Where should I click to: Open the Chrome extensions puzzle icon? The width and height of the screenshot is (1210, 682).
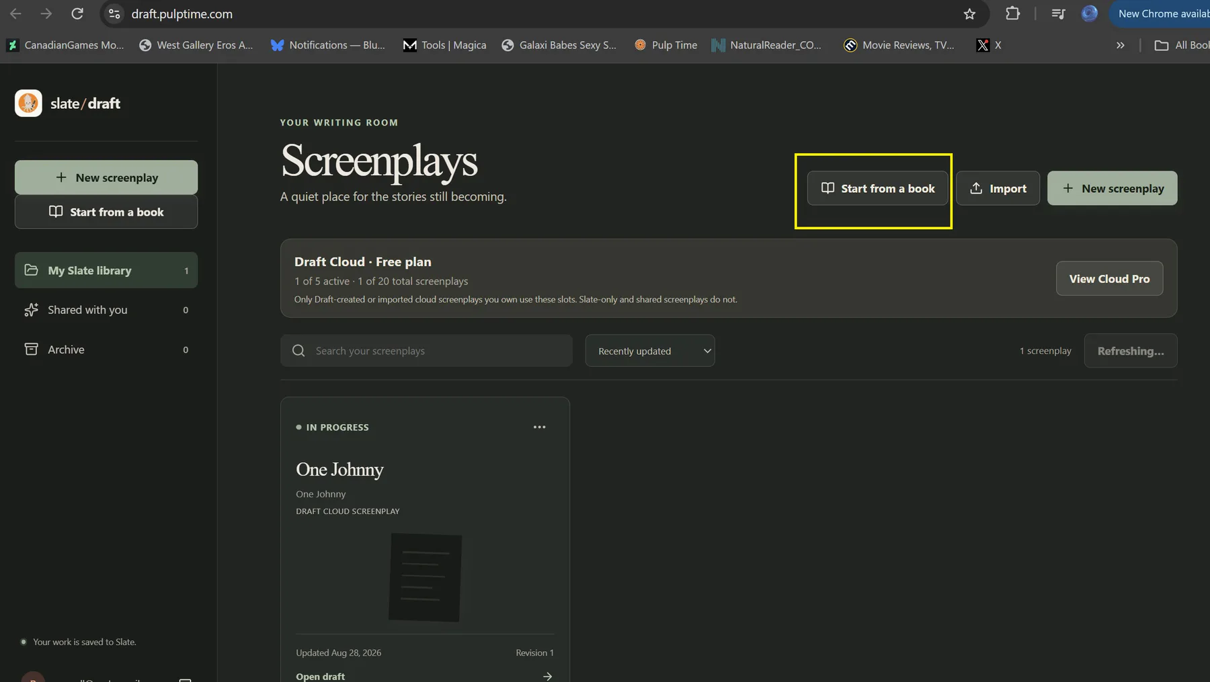pyautogui.click(x=1012, y=13)
